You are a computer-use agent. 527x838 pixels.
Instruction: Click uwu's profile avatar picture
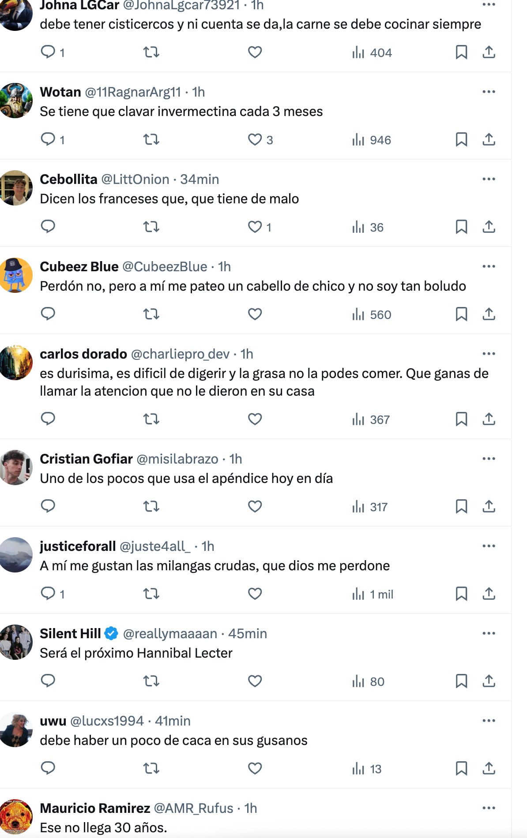click(16, 730)
